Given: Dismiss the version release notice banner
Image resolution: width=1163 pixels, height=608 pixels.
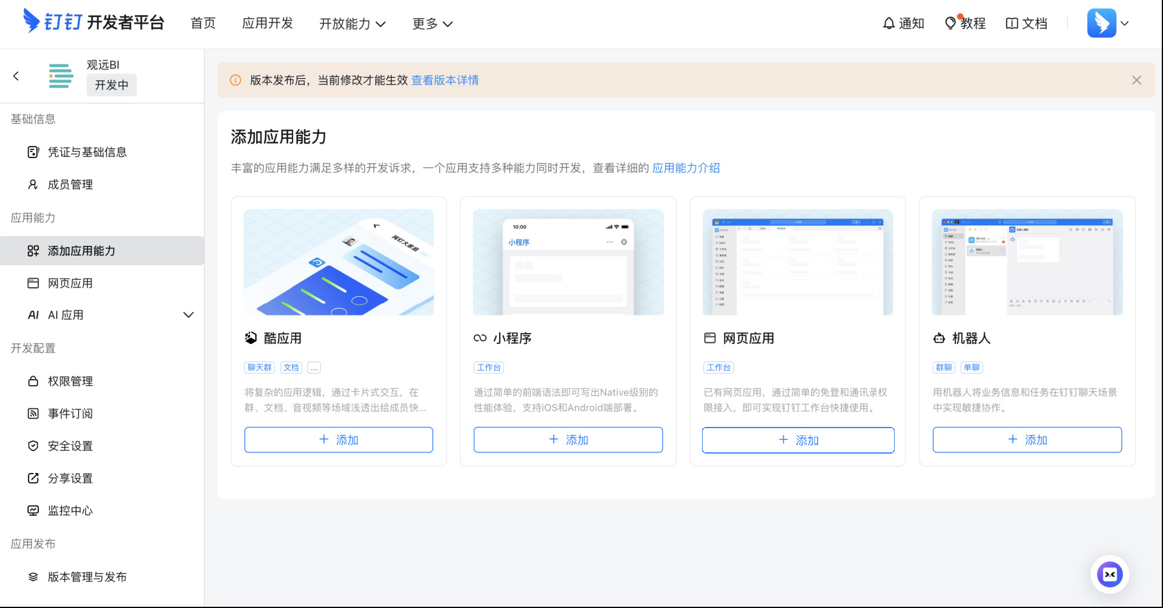Looking at the screenshot, I should tap(1136, 81).
